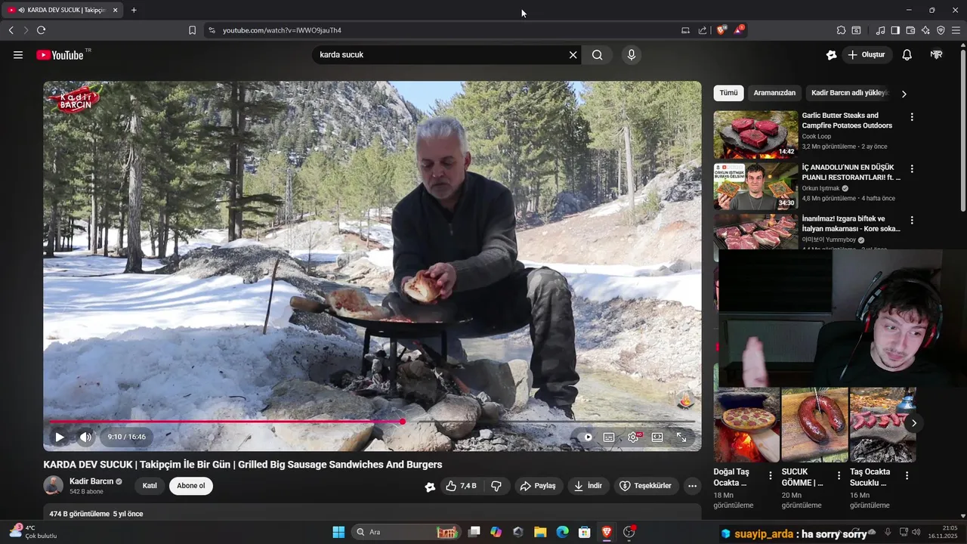Mute the video volume speaker icon
This screenshot has width=967, height=544.
coord(85,437)
